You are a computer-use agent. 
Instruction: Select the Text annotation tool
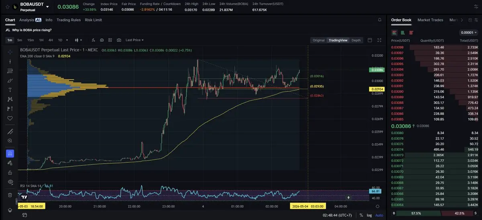point(10,90)
